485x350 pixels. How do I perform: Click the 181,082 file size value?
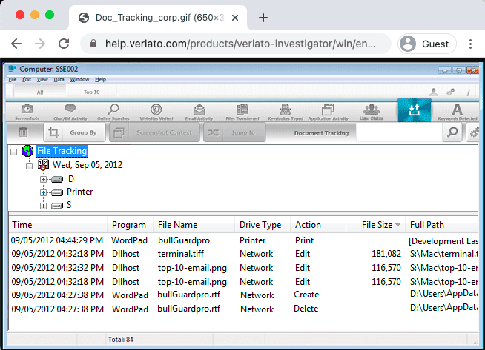click(x=386, y=254)
